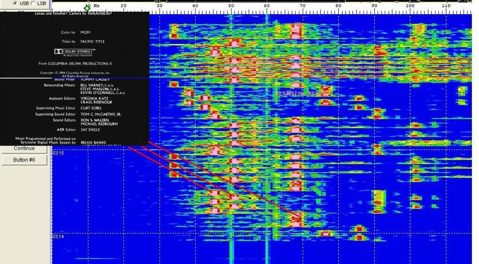Click the magenta frequency readout text on the spectrogram

pyautogui.click(x=302, y=94)
